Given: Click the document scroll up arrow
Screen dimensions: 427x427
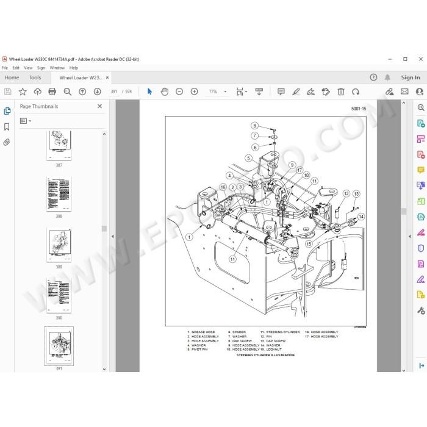Looking at the screenshot, I should pos(404,103).
